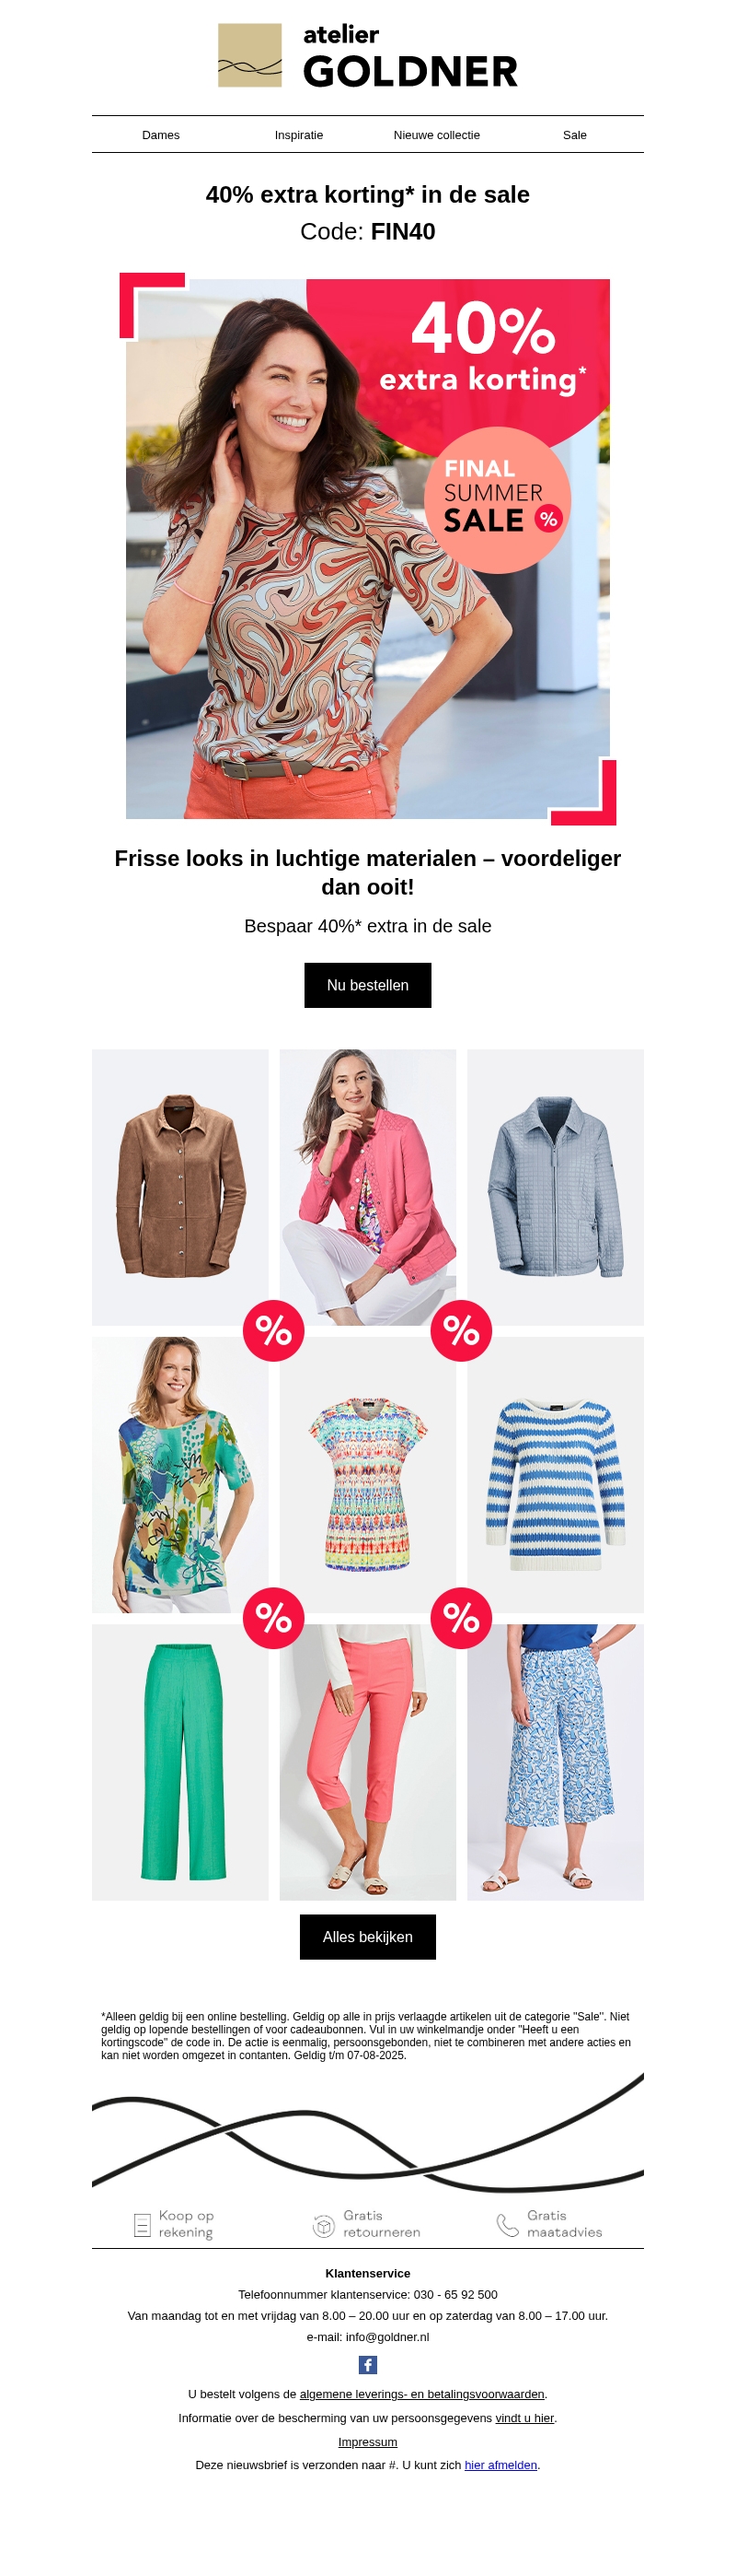The image size is (736, 2576).
Task: Click the Gratis maatadvies phone icon
Action: 507,2224
